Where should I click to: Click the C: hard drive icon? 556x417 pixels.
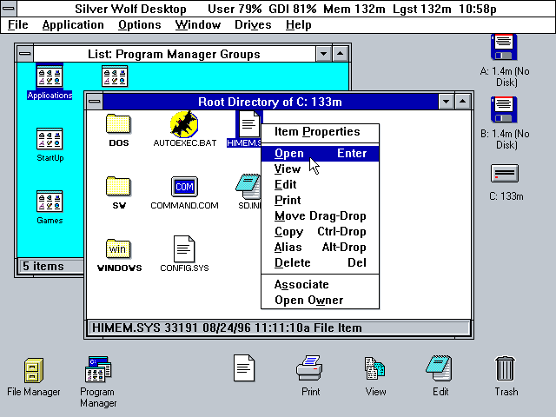pyautogui.click(x=505, y=173)
